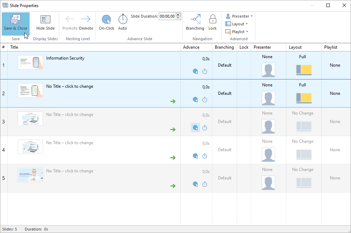Click slide 2 'No Title – click to change'
Screen dimensions: 351x233
(69, 86)
